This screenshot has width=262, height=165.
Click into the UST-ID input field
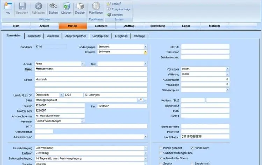(x=205, y=47)
